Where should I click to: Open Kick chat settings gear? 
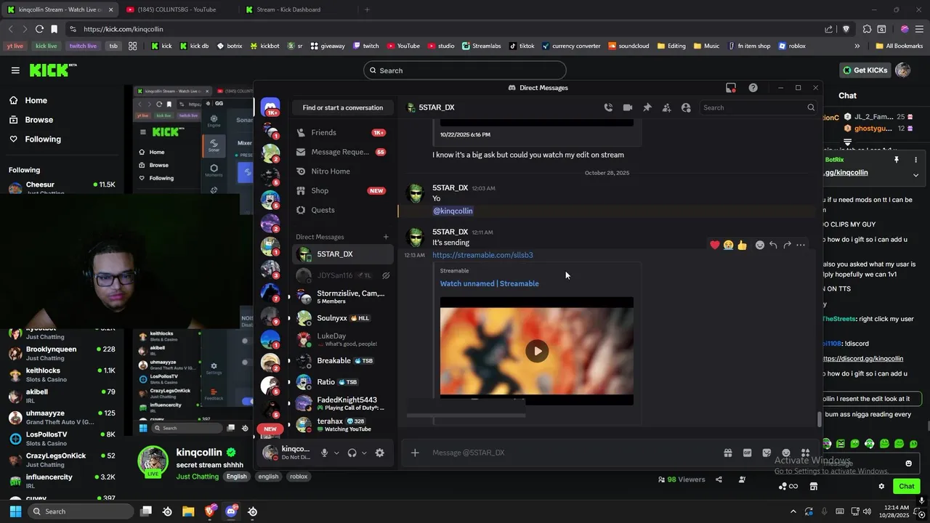click(881, 487)
